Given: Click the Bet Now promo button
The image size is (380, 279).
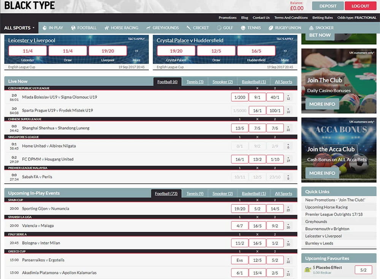Looking at the screenshot, I should [x=320, y=36].
